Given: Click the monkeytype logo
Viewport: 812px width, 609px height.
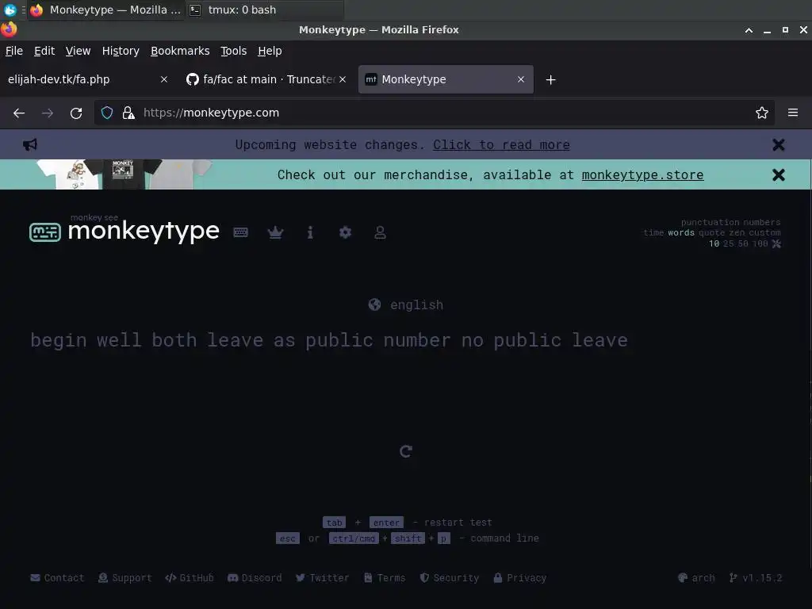Looking at the screenshot, I should click(124, 231).
